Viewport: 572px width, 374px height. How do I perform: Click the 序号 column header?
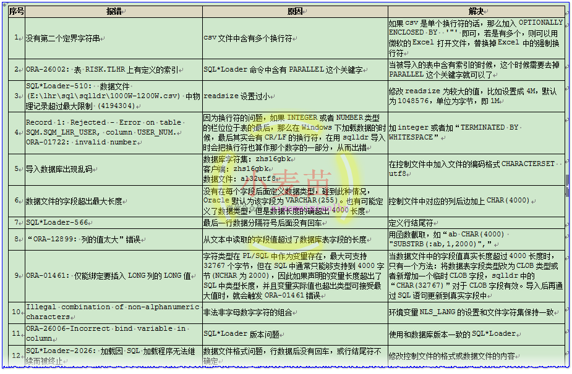pyautogui.click(x=17, y=11)
